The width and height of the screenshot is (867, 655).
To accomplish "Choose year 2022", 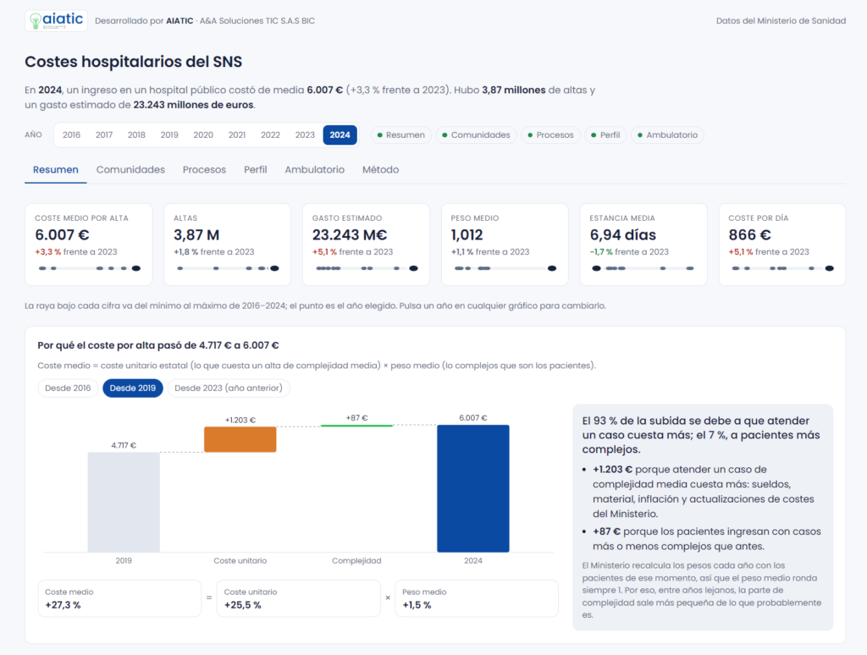I will click(270, 135).
